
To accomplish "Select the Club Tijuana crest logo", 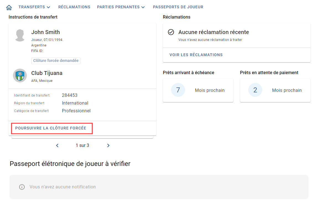I will [x=20, y=76].
